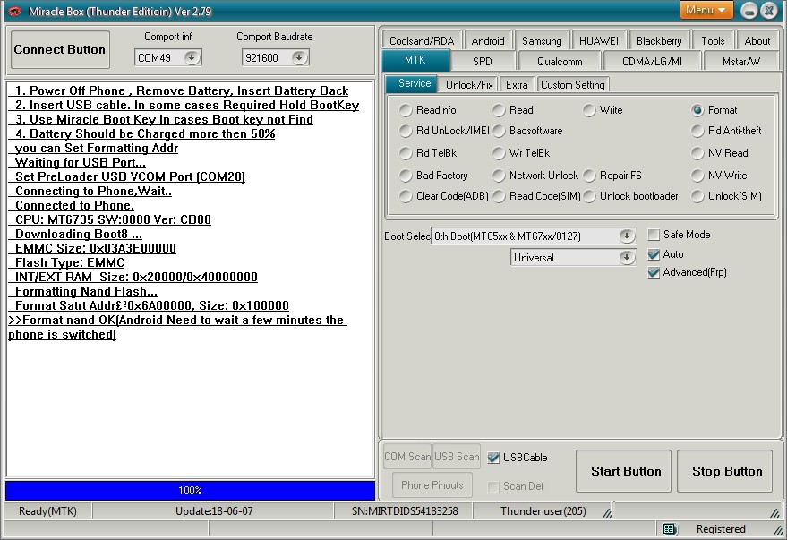Switch to the Mstar/W tab
Viewport: 787px width, 540px height.
click(740, 61)
